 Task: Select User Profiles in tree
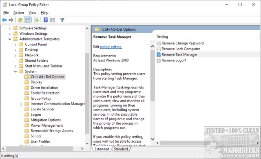click(40, 141)
